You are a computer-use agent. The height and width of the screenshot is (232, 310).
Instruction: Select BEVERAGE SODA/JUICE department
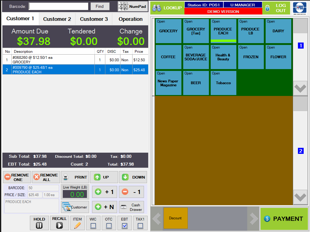(196, 57)
